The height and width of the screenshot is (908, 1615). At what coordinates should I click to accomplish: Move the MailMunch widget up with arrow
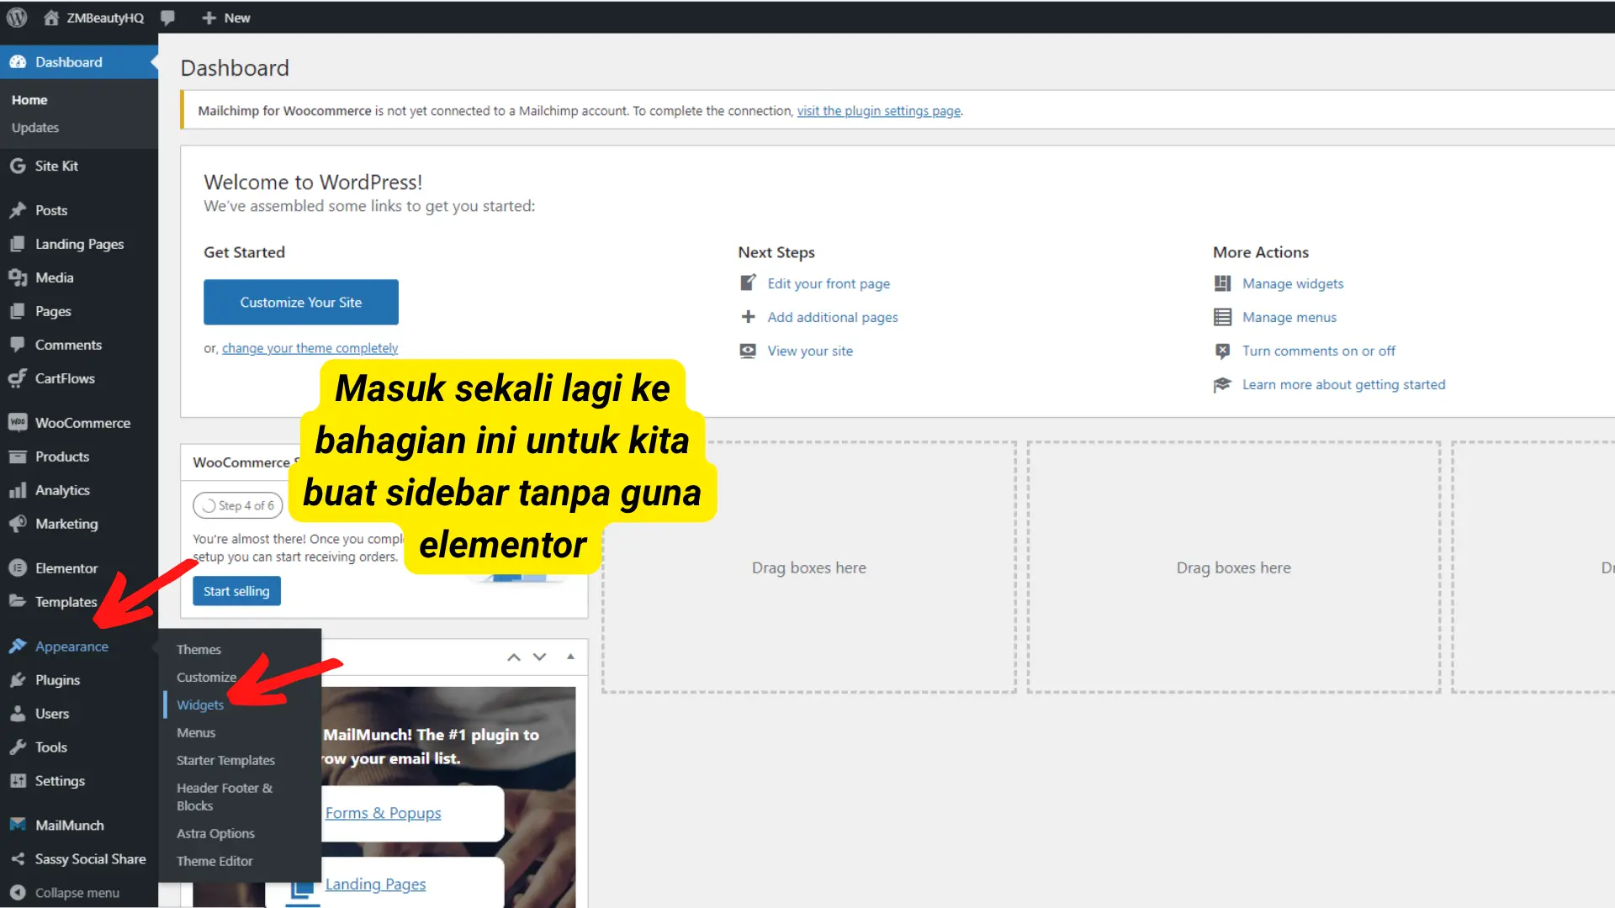tap(514, 657)
